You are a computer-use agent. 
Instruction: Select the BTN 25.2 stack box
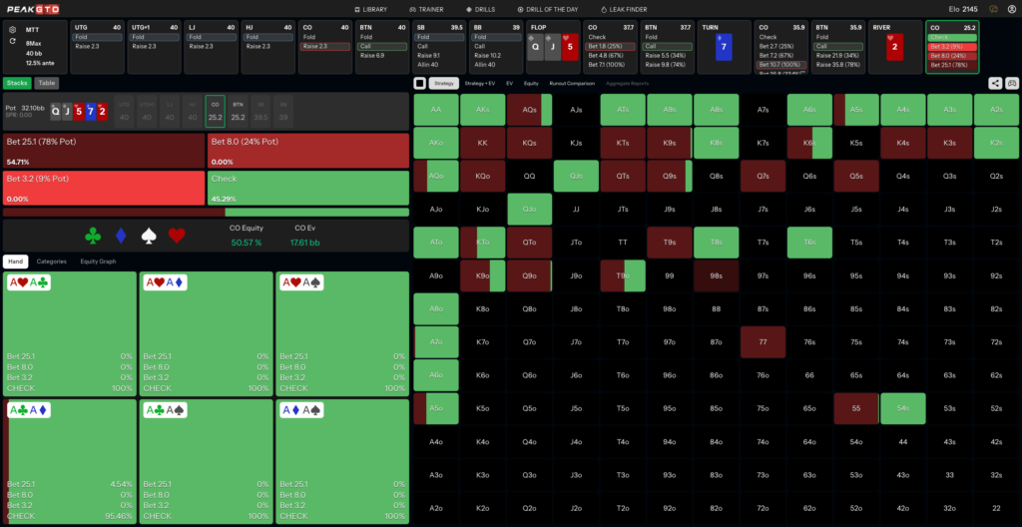(238, 110)
